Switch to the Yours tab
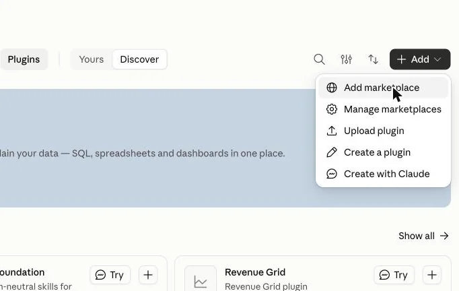Viewport: 459px width, 291px height. (x=92, y=59)
